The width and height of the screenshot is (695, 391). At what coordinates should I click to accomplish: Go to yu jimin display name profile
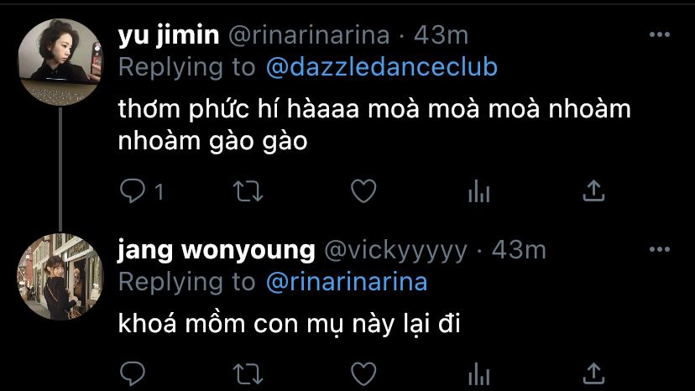169,35
